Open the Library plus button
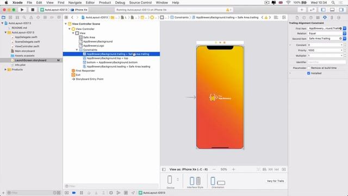Viewport: 348px width, 196px height. click(302, 10)
